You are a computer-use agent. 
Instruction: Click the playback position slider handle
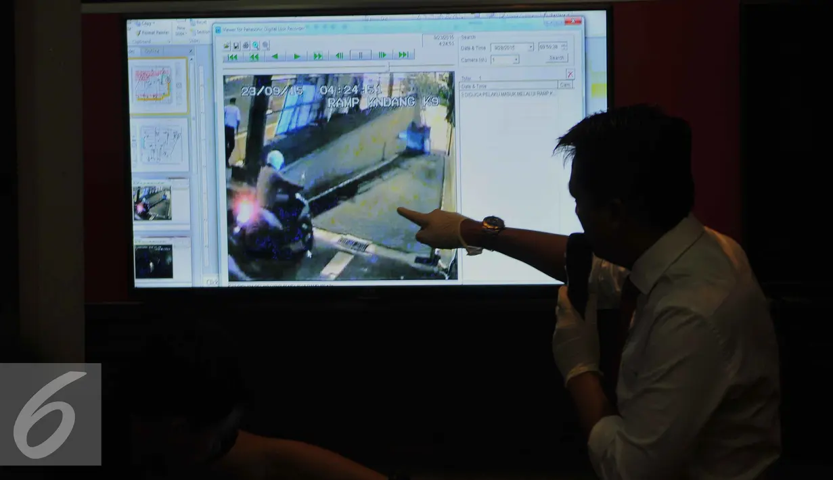click(388, 66)
